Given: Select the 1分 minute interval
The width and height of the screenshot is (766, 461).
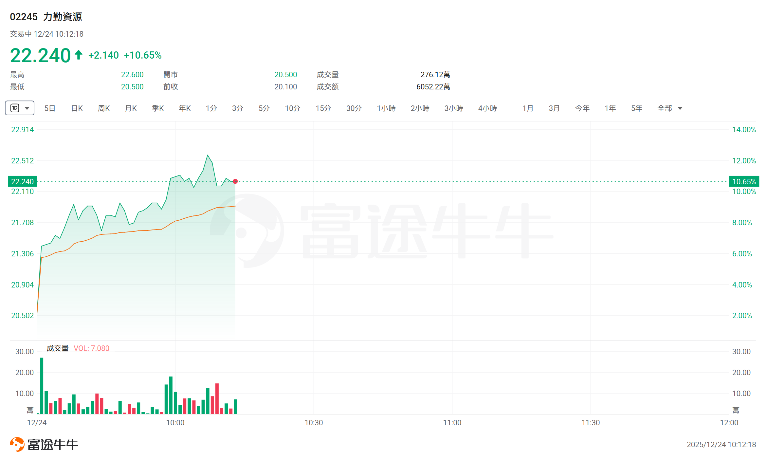Looking at the screenshot, I should coord(211,108).
